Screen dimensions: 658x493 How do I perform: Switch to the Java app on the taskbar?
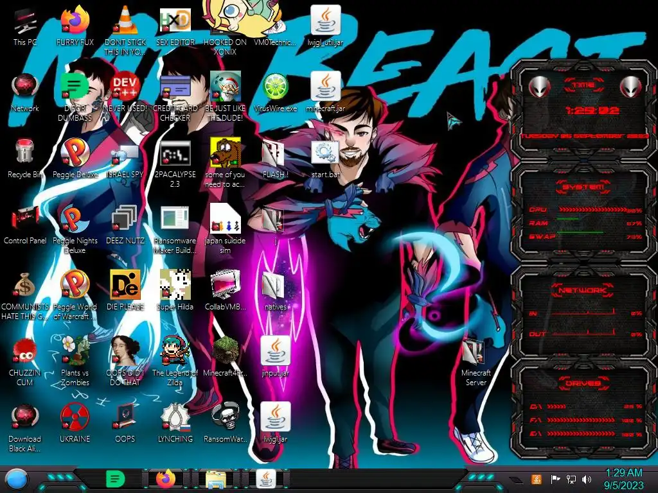pos(265,479)
